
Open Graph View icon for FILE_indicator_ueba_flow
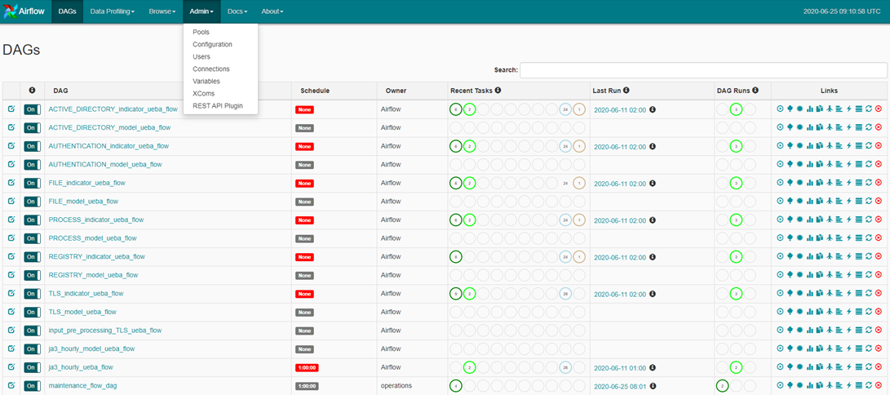799,183
